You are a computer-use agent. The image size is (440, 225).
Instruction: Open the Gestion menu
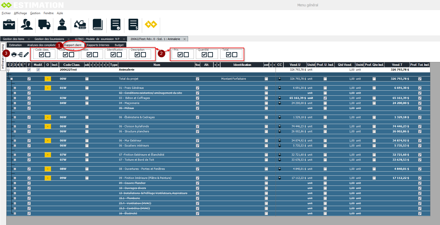pyautogui.click(x=35, y=13)
